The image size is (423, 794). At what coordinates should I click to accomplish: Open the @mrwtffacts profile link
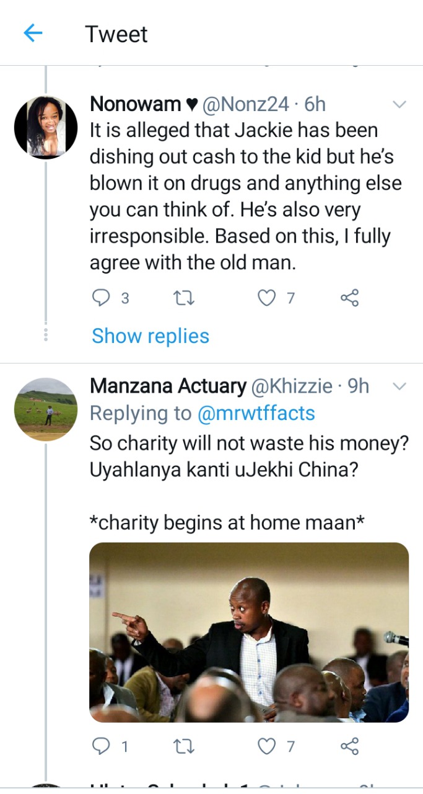[x=256, y=414]
